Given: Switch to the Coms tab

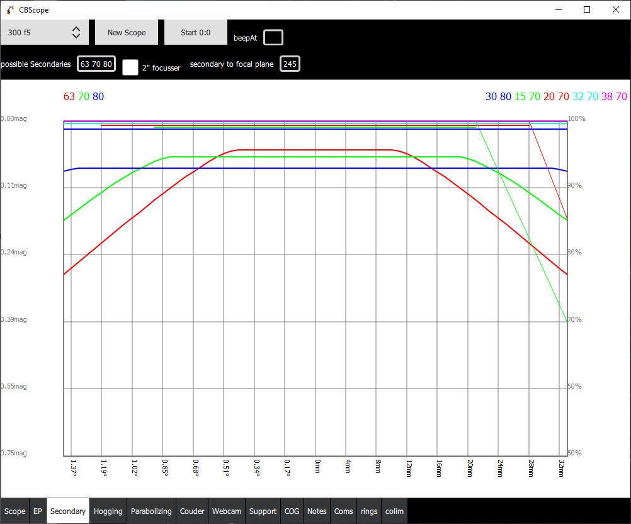Looking at the screenshot, I should (x=344, y=511).
